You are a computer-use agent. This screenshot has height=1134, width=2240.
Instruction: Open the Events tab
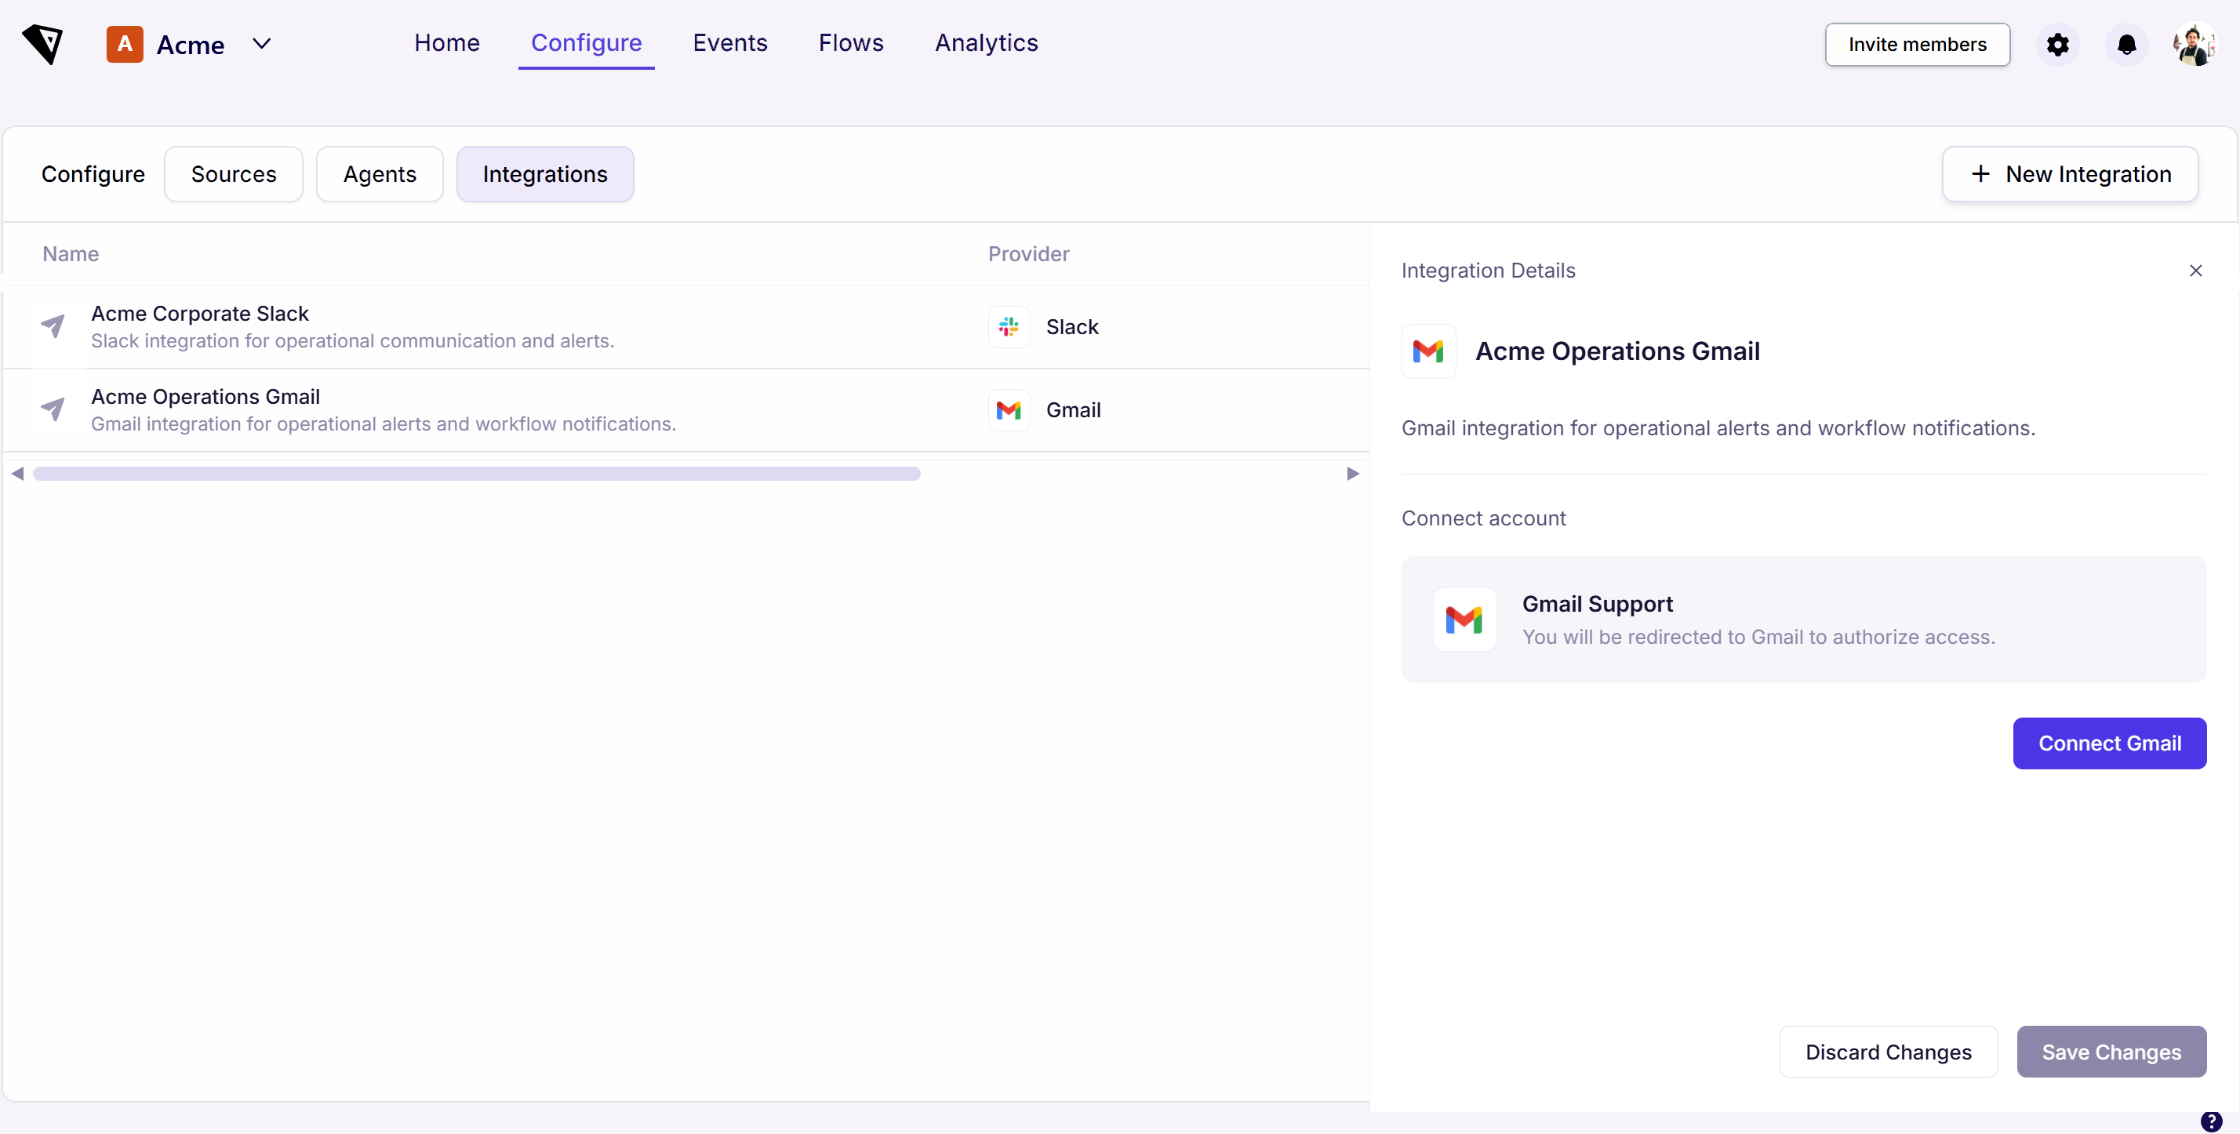tap(729, 42)
